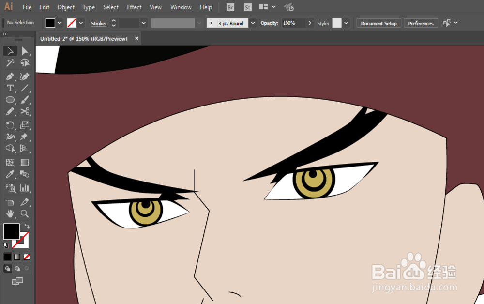Select the Gradient tool
This screenshot has width=484, height=304.
pyautogui.click(x=25, y=162)
